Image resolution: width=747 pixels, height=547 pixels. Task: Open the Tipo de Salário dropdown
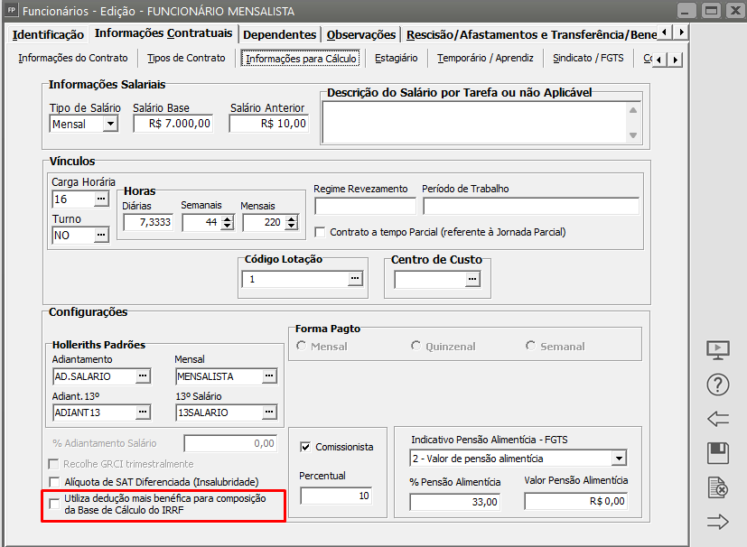coord(110,124)
